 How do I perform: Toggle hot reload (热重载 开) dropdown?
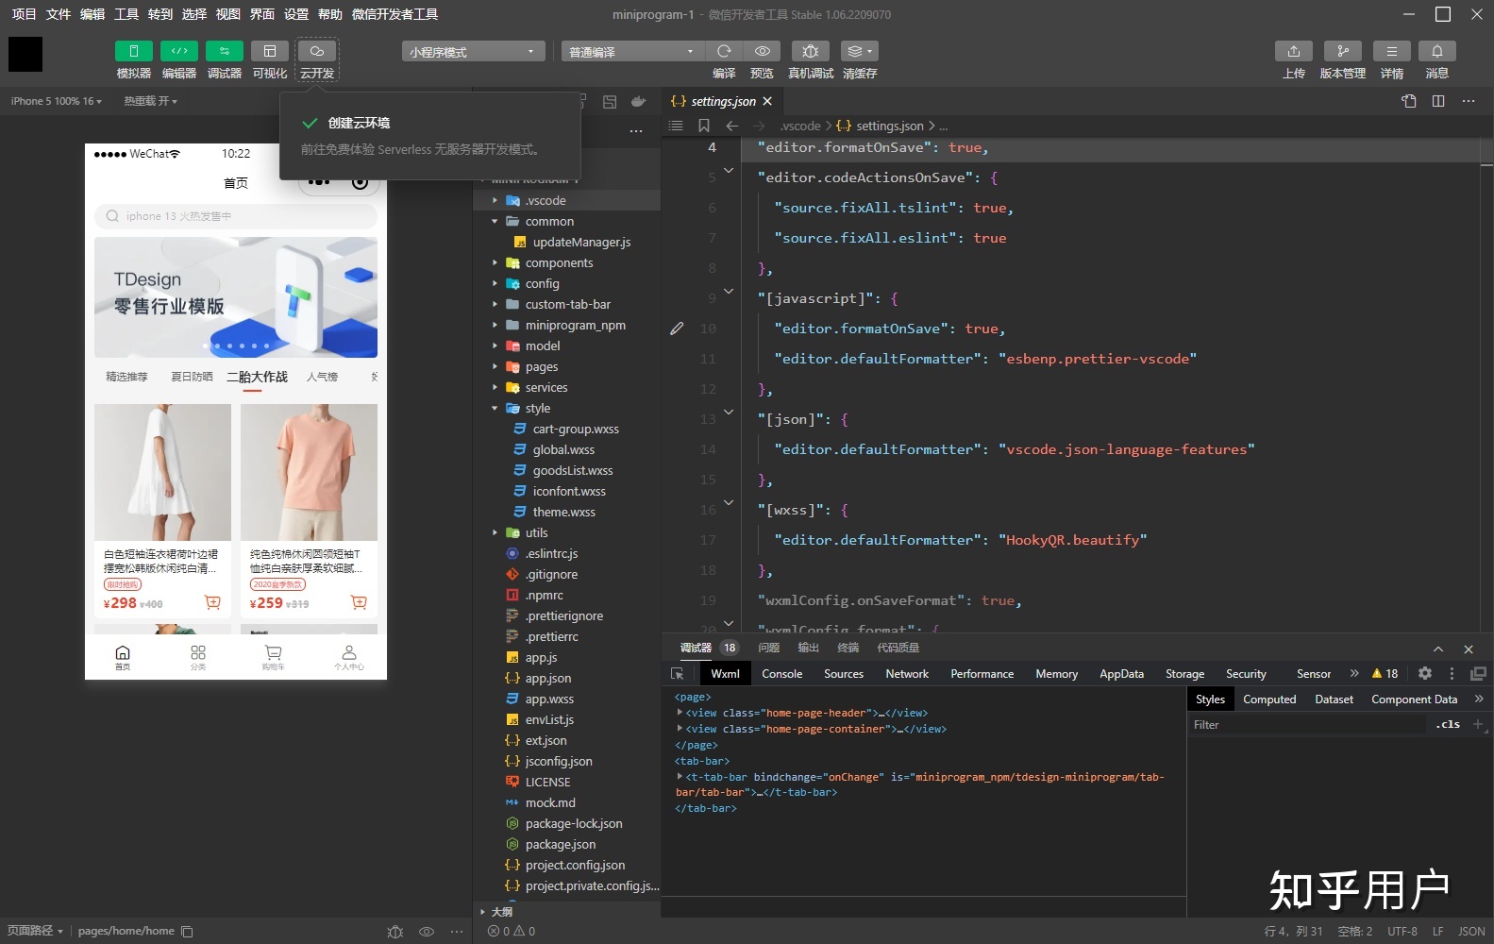(150, 101)
